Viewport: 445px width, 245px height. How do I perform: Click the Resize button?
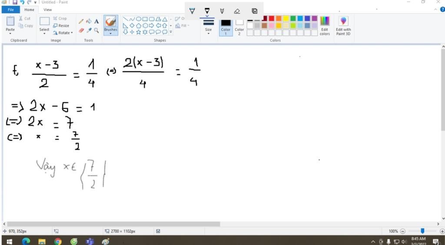point(61,26)
